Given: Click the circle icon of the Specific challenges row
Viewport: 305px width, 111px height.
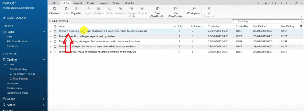Looking at the screenshot, I should [55, 36].
